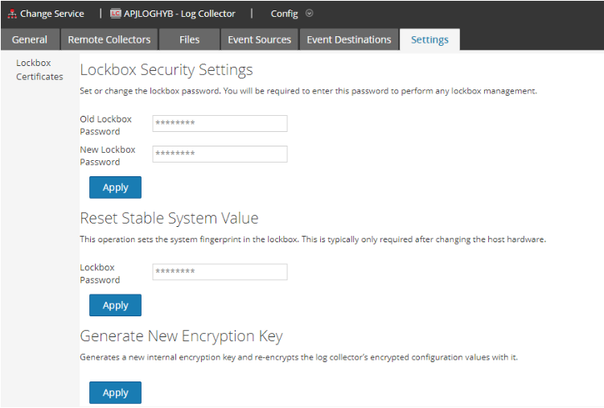
Task: Open the Change Service link
Action: [51, 14]
